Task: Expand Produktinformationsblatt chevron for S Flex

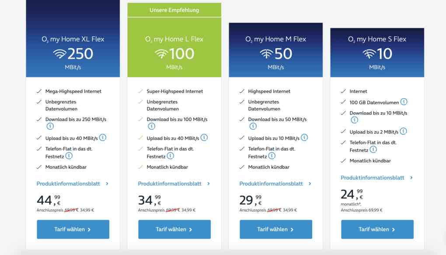Action: coord(411,177)
